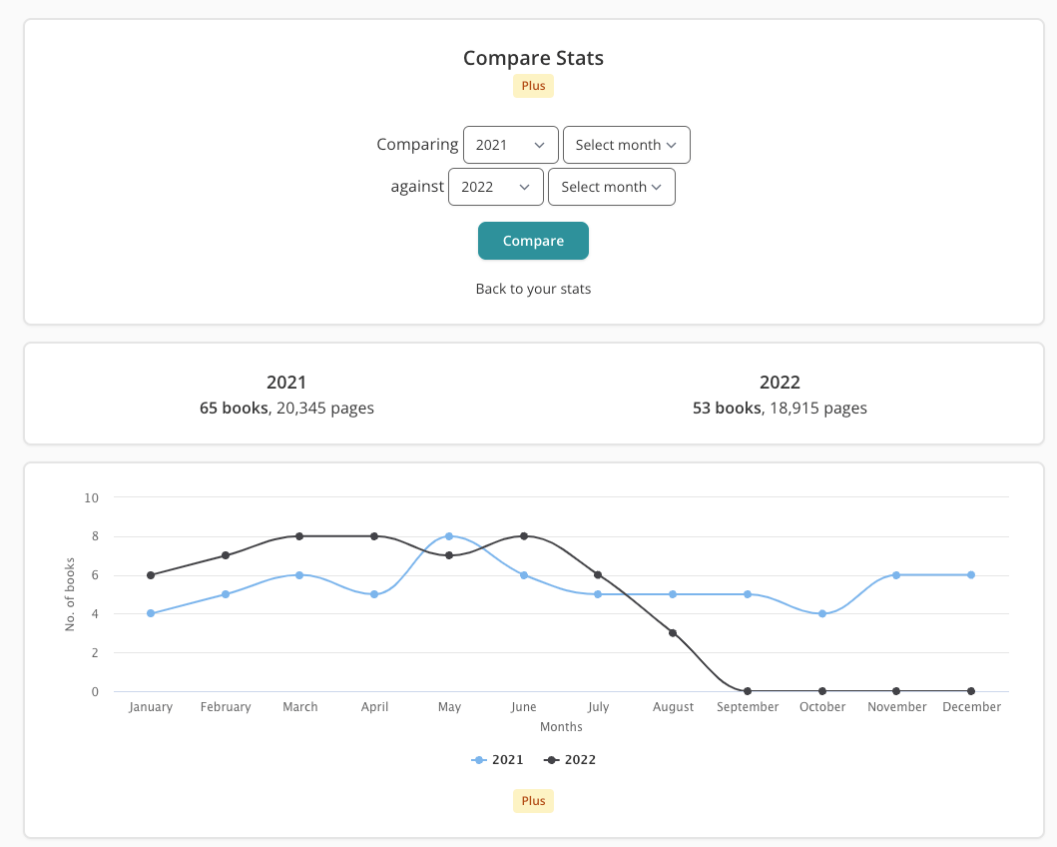The width and height of the screenshot is (1057, 847).
Task: Click the 2022 August data point at 3
Action: [673, 632]
